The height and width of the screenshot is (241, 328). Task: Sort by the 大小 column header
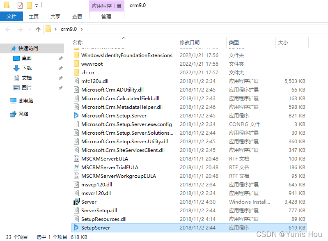point(283,42)
